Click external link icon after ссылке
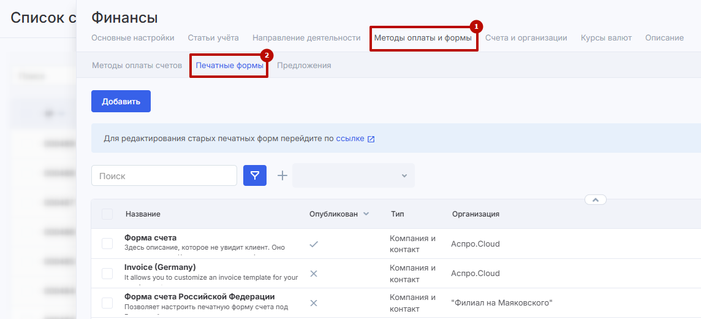 pos(371,139)
